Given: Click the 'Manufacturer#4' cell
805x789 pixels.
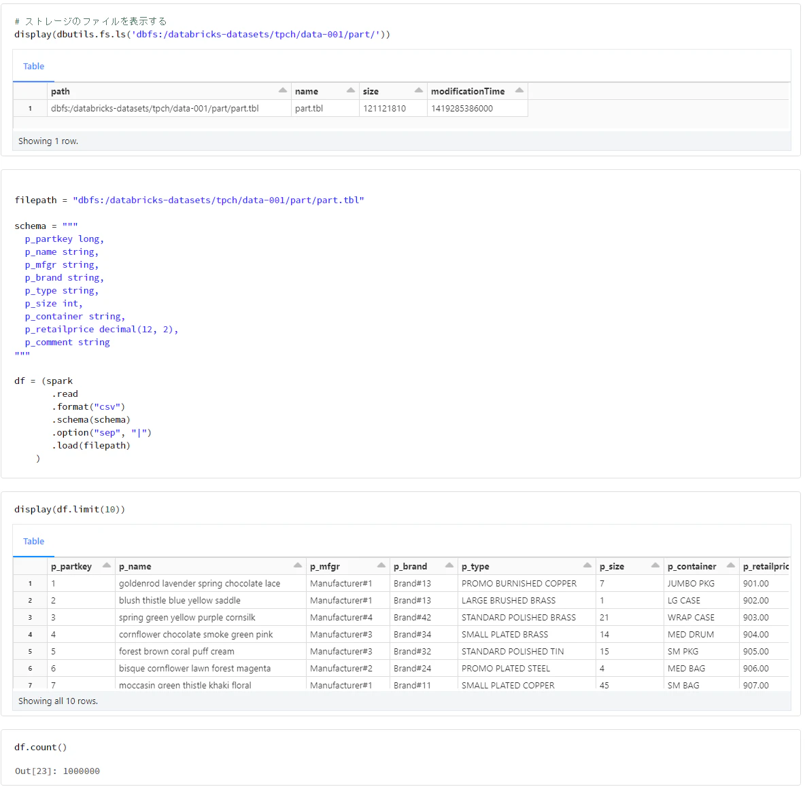Looking at the screenshot, I should (x=348, y=617).
